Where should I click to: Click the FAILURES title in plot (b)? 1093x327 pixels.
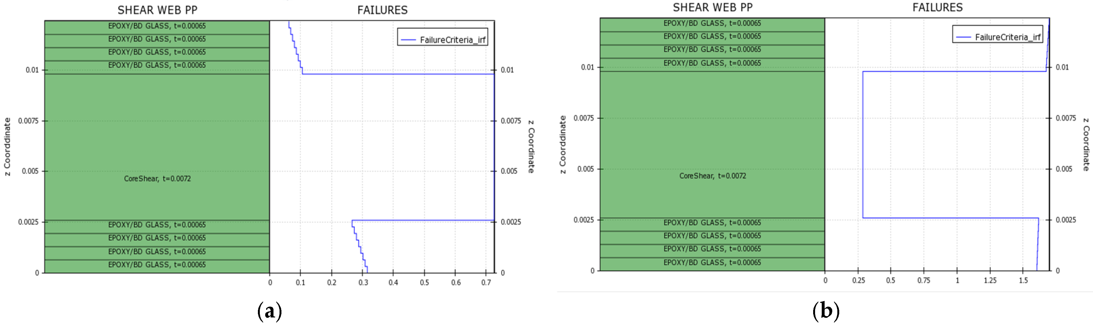(938, 7)
